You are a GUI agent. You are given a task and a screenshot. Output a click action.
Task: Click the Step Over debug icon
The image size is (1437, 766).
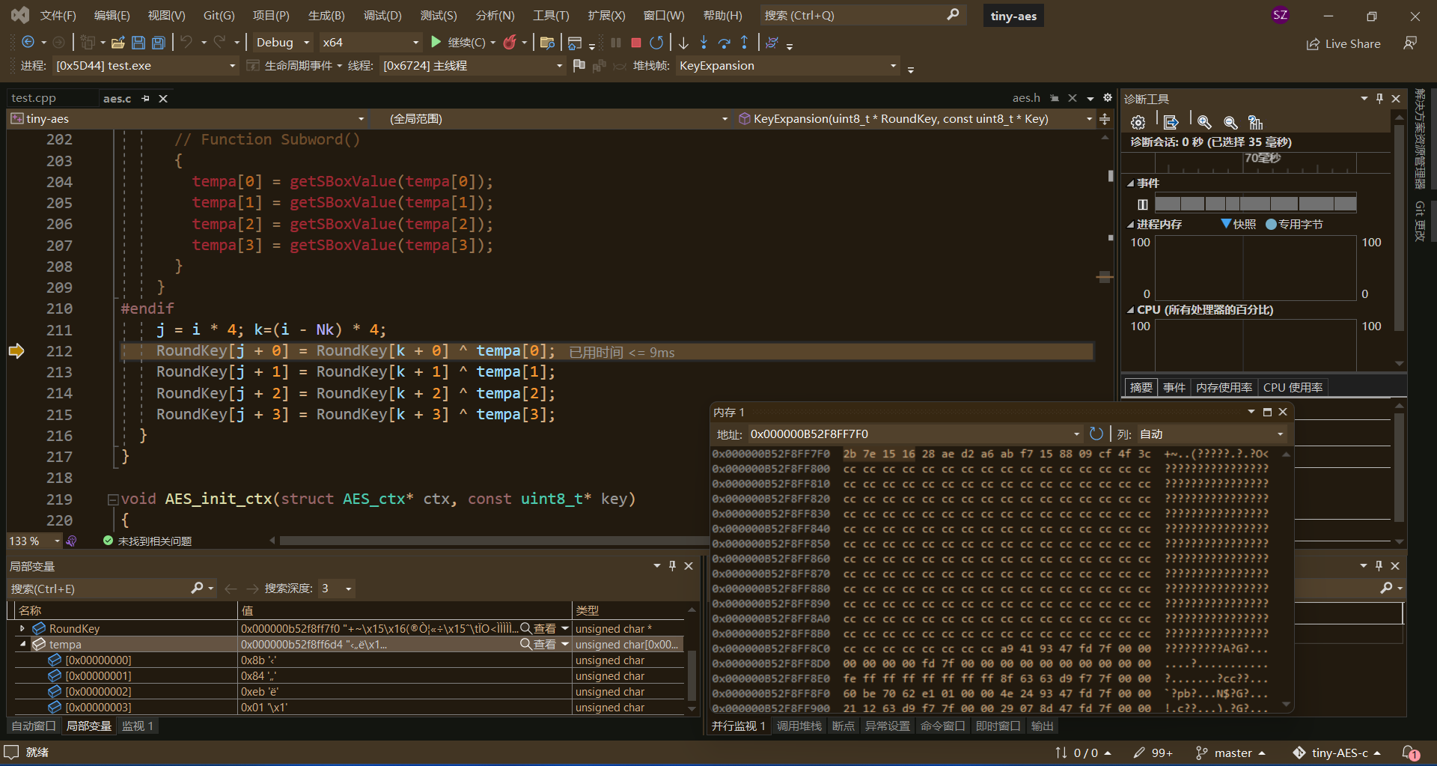point(724,43)
